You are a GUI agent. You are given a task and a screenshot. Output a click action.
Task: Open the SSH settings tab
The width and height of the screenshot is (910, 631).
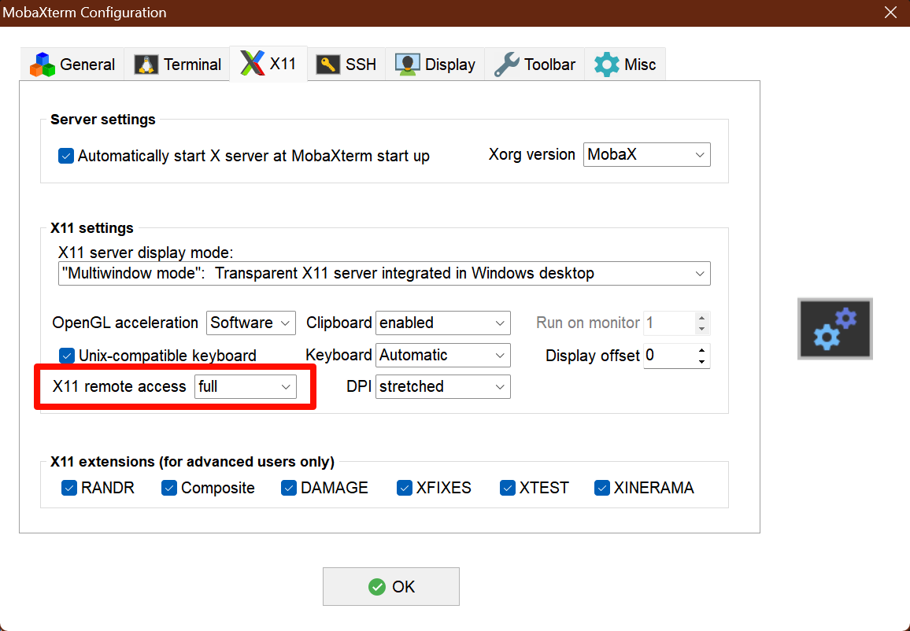click(x=346, y=65)
